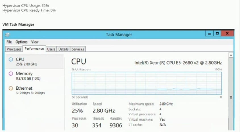Click the Task Manager title bar text

(x=119, y=35)
